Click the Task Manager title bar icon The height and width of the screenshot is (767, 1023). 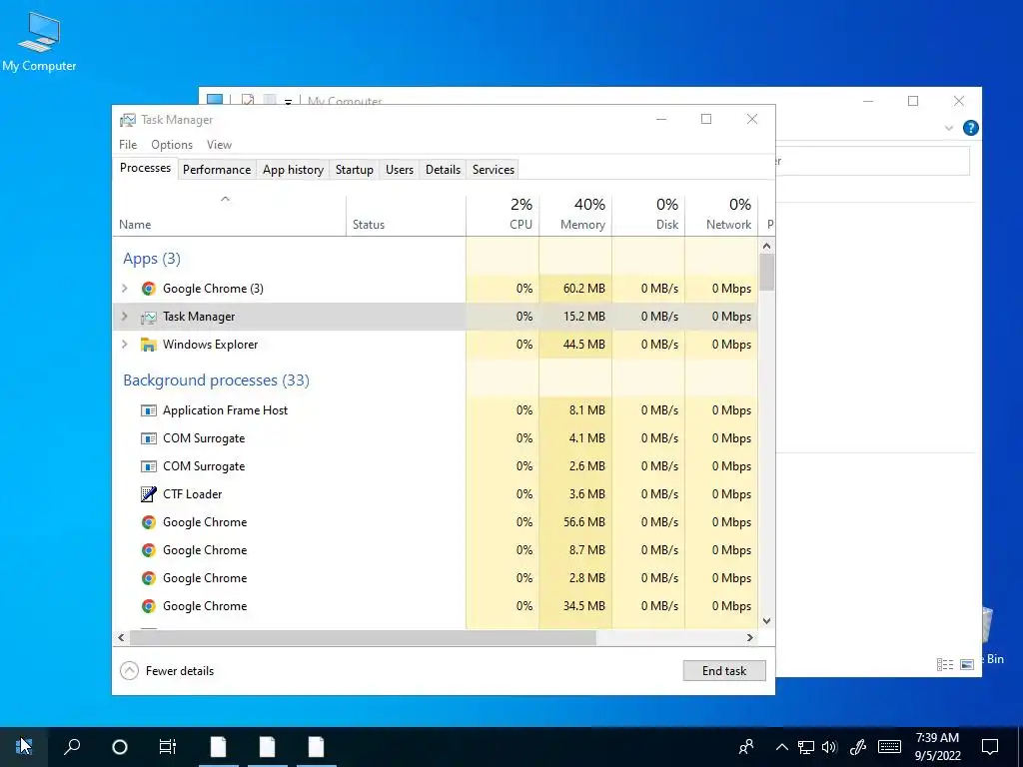click(x=128, y=120)
